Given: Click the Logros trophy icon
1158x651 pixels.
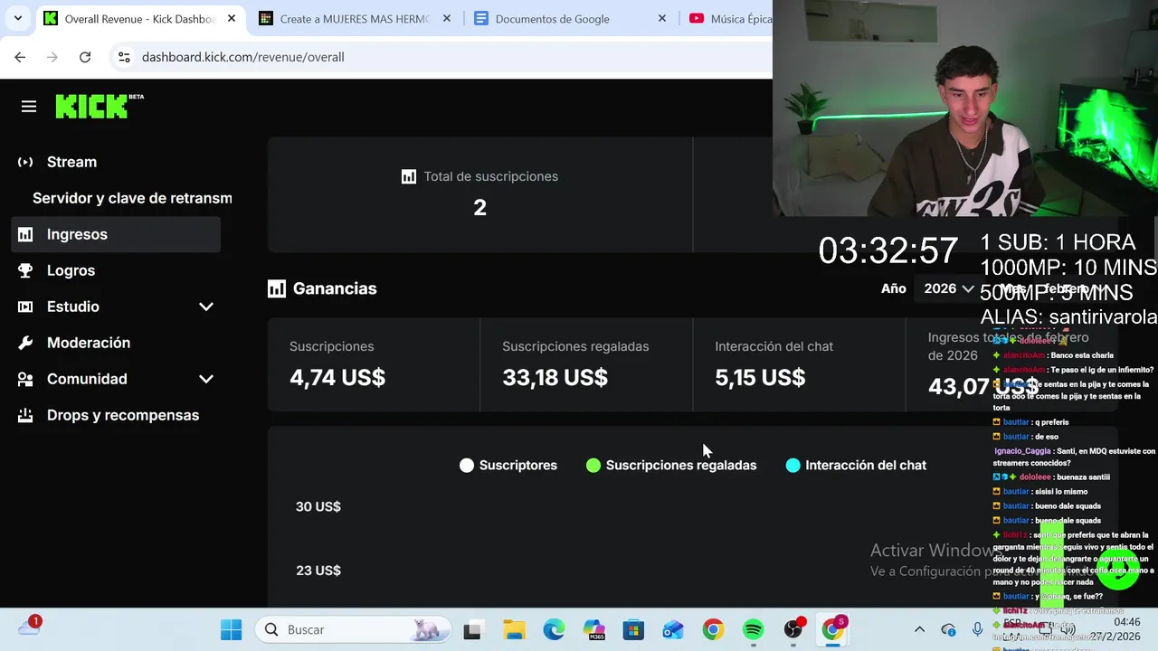Looking at the screenshot, I should [25, 270].
